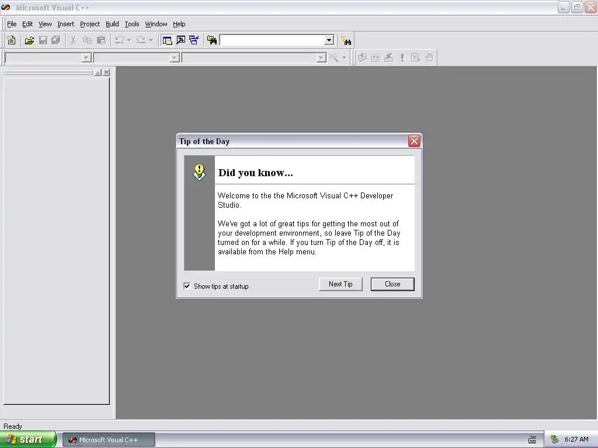Viewport: 598px width, 448px height.
Task: Open the Window List icon
Action: pos(194,40)
